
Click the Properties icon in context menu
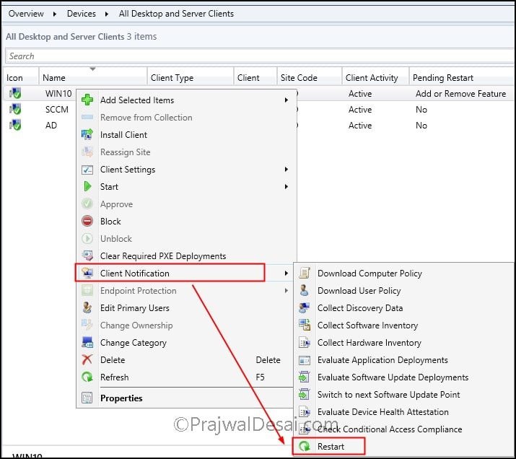tap(87, 398)
